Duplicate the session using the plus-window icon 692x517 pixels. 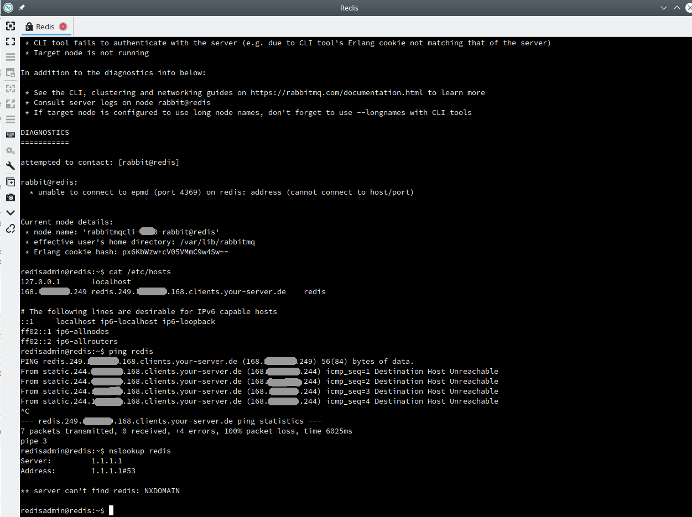tap(10, 182)
